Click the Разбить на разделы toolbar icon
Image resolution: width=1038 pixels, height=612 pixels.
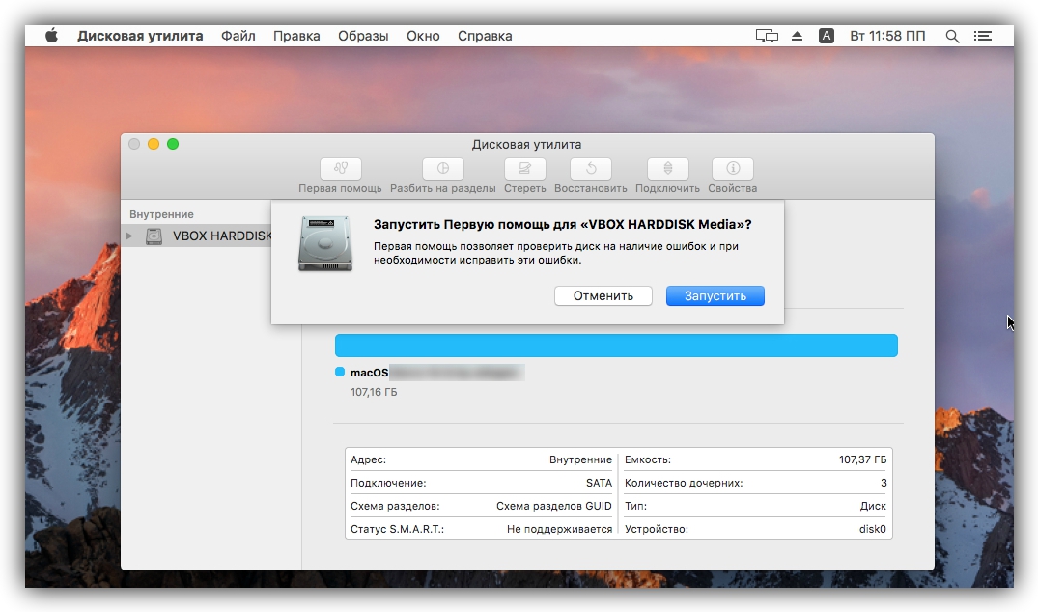click(443, 169)
